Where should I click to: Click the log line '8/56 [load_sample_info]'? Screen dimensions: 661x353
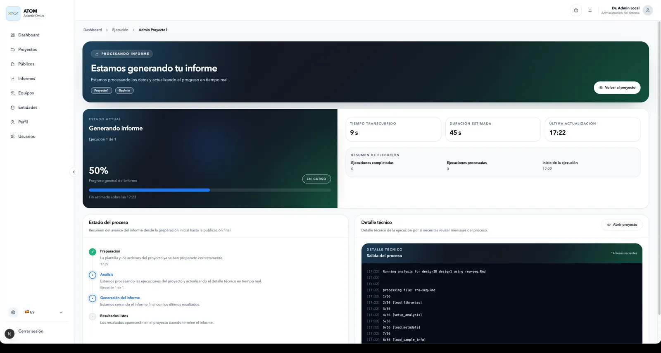coord(404,340)
